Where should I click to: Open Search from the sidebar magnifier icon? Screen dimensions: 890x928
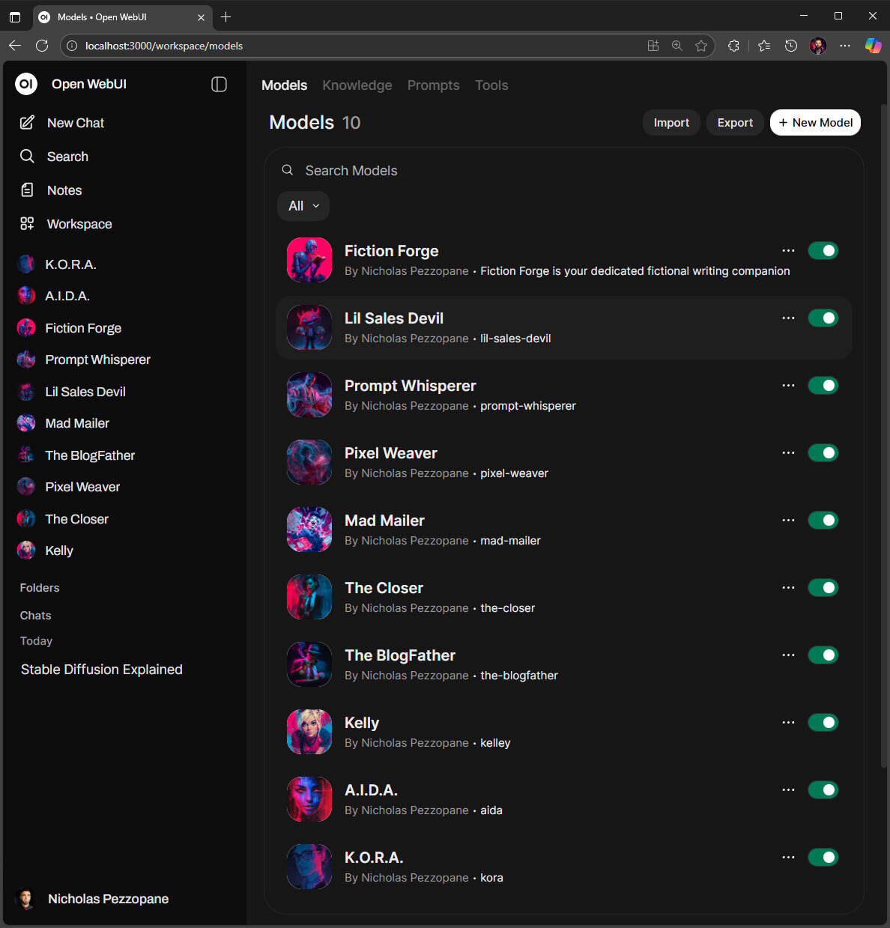[27, 157]
